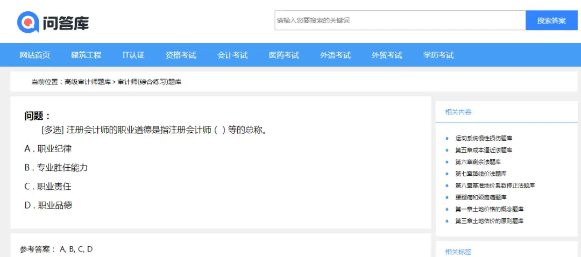Click the 审计师(综合练习)题库 breadcrumb link
The width and height of the screenshot is (581, 257).
(150, 82)
